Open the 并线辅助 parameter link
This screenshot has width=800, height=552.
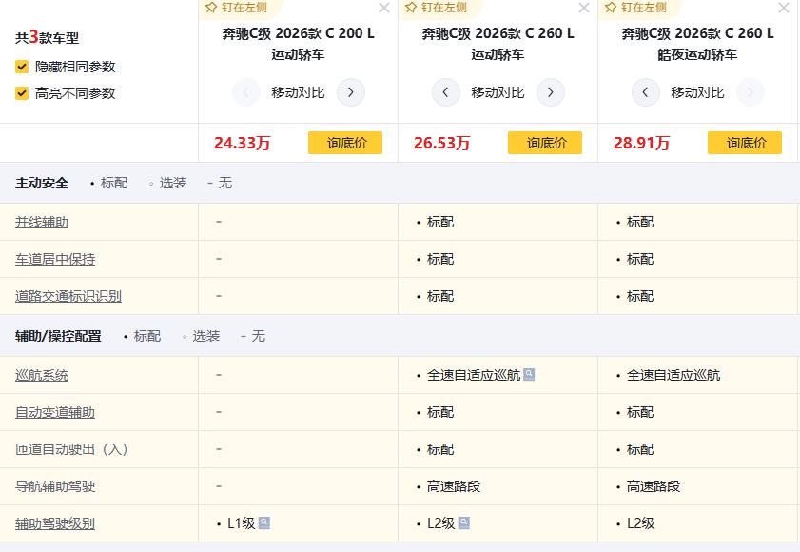(x=42, y=222)
